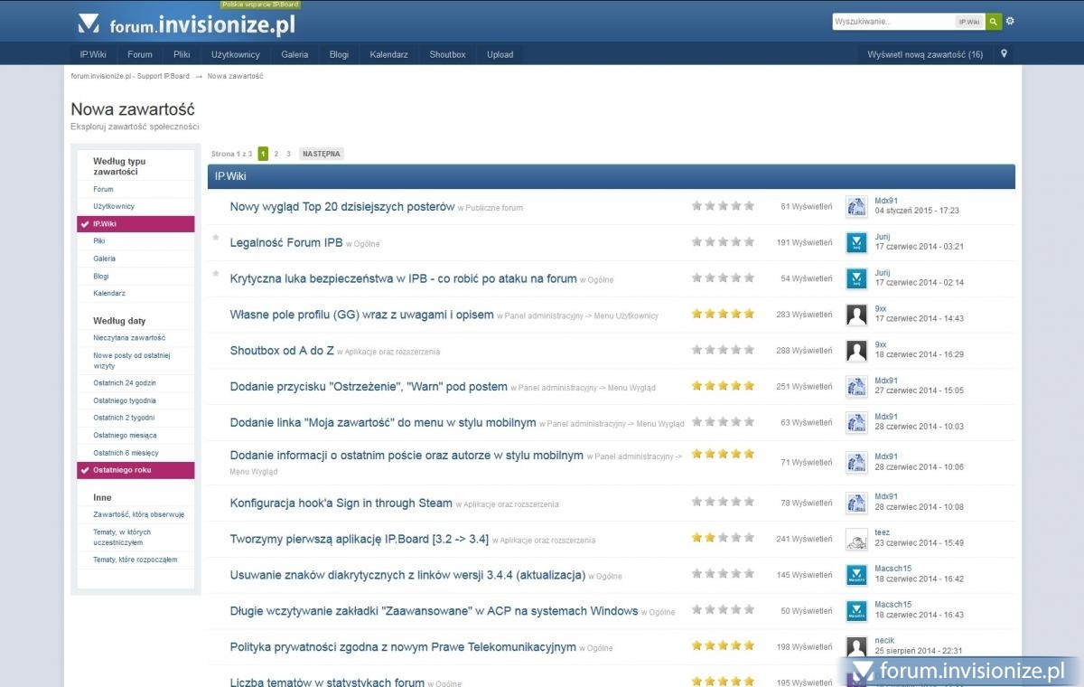Screen dimensions: 1084x687
Task: Click the location marker icon in navbar
Action: (x=1004, y=54)
